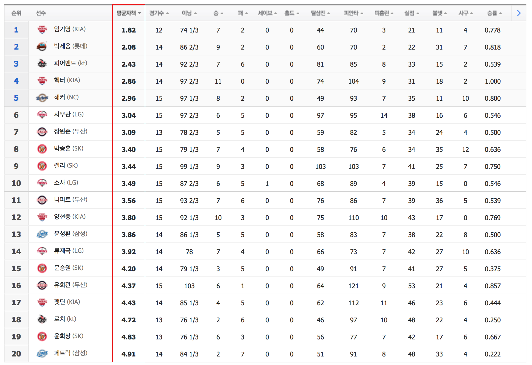Sort by the 승률 column header
This screenshot has width=532, height=365.
tap(494, 13)
